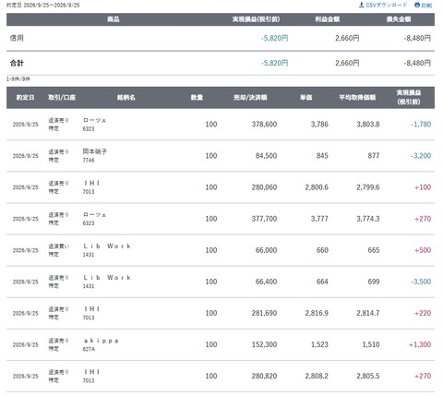Click IHI in the row with 280,060
Screen dimensions: 443x396
pos(91,183)
